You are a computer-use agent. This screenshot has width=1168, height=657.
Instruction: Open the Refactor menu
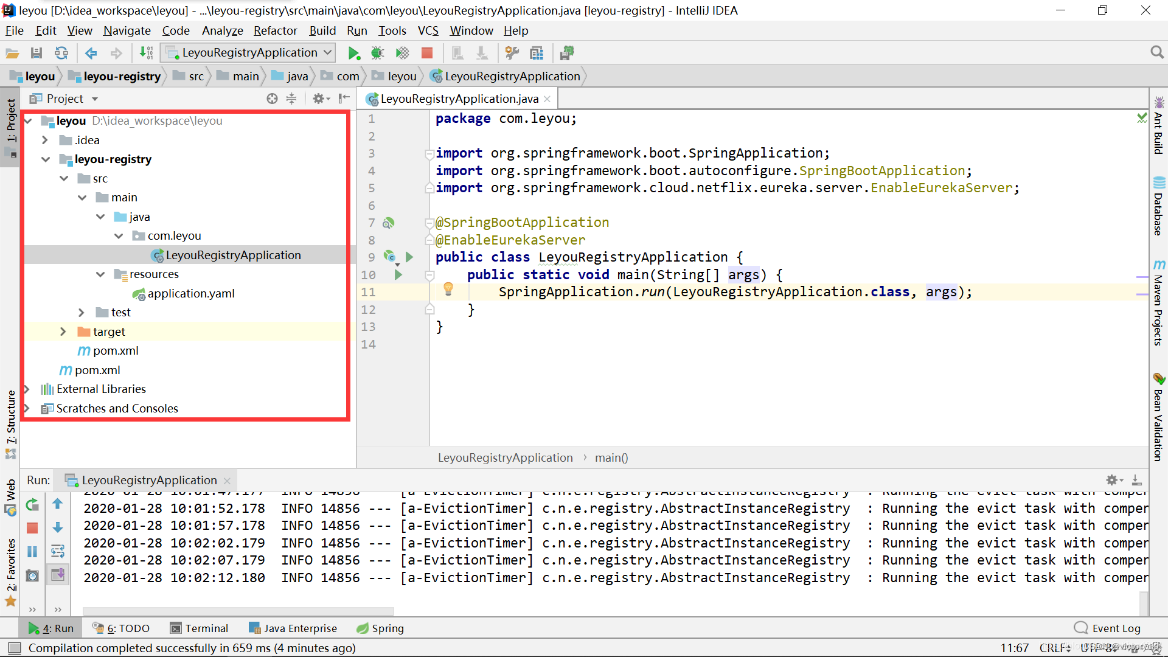(275, 30)
